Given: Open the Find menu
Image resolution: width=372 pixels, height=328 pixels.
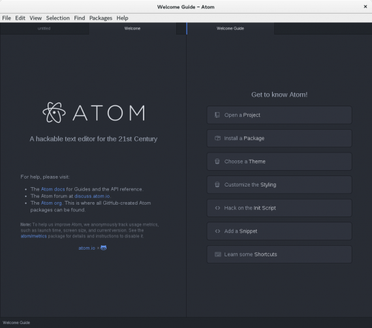Looking at the screenshot, I should (x=80, y=18).
